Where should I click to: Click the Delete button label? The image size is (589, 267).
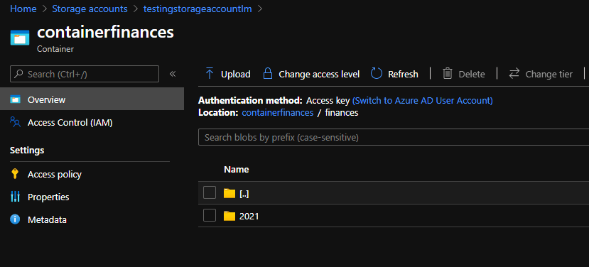pos(472,74)
